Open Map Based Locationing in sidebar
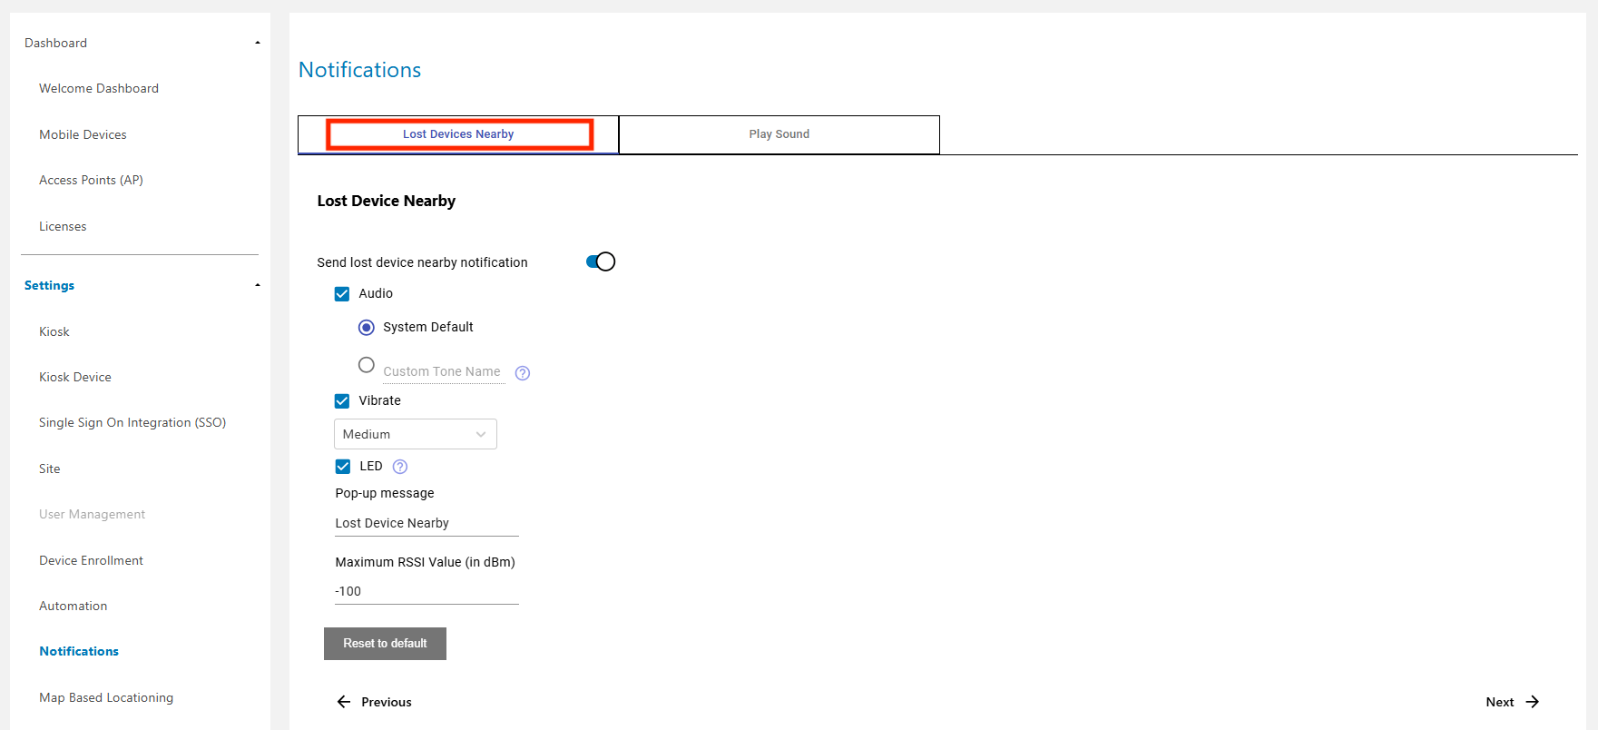Screen dimensions: 1598x730 106,697
